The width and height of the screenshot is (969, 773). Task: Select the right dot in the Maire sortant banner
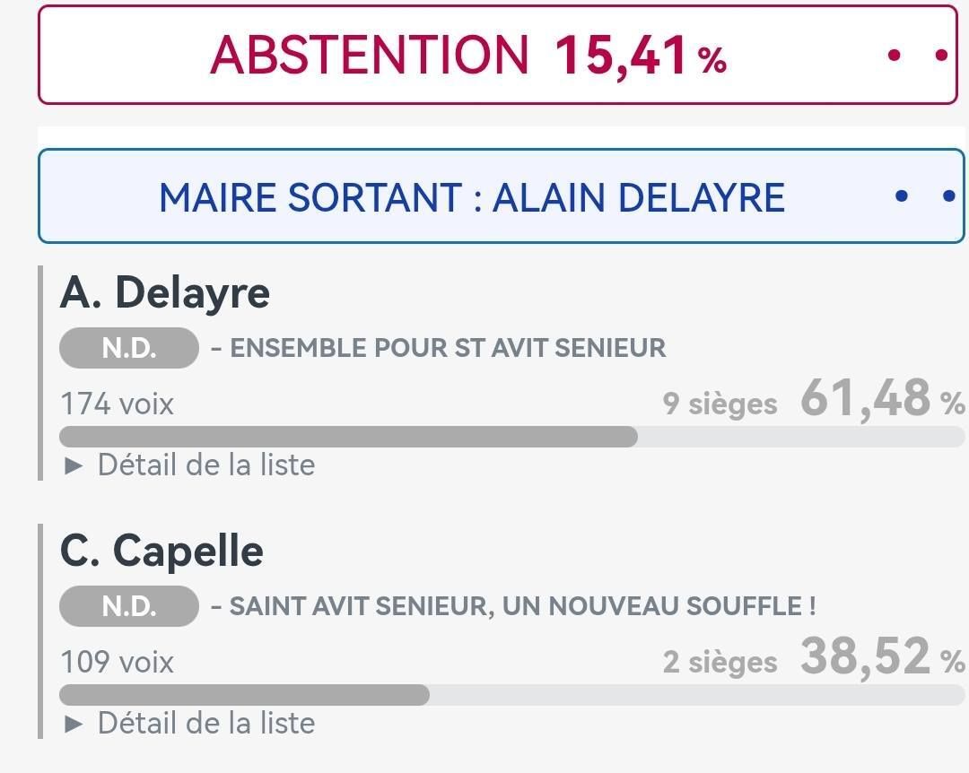click(x=949, y=196)
